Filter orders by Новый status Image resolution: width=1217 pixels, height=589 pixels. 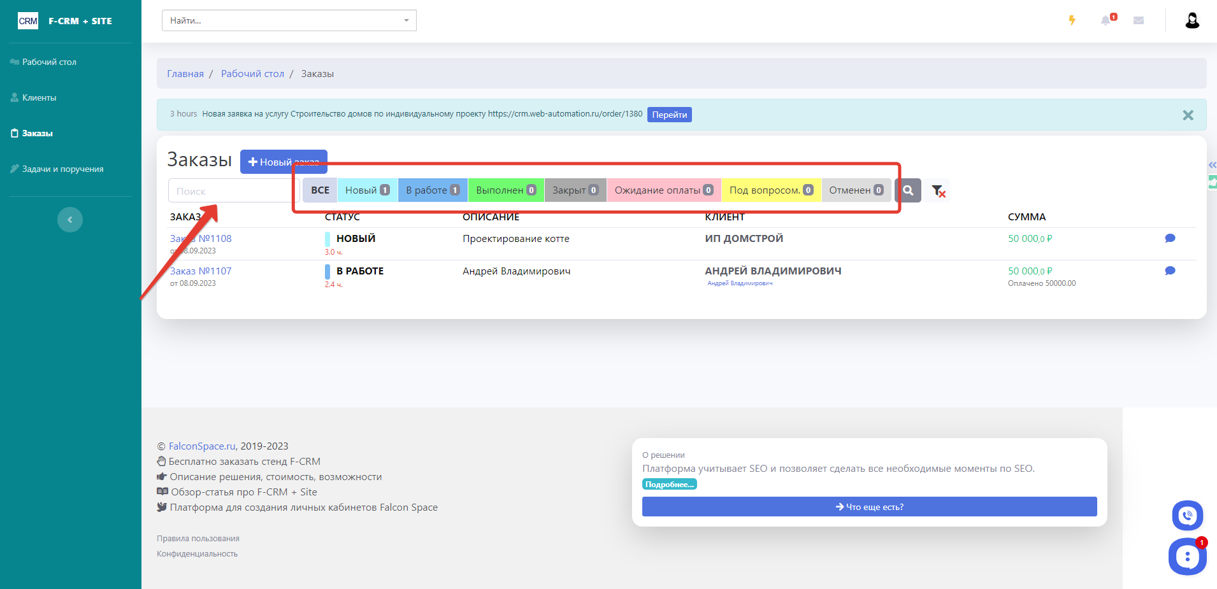(367, 190)
